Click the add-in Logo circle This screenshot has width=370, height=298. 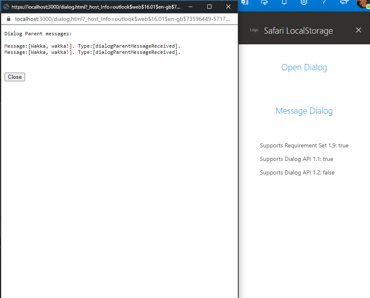point(254,30)
